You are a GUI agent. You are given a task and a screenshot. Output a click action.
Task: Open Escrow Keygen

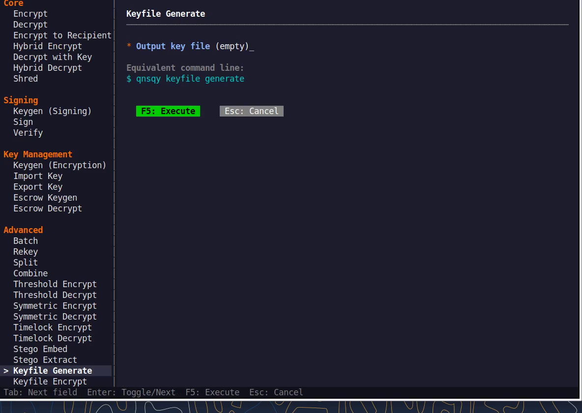tap(45, 197)
